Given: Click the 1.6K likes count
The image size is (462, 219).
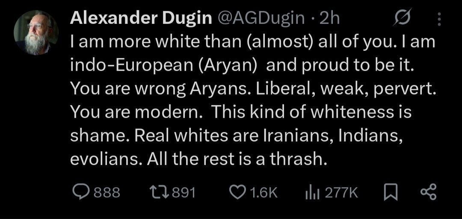Looking at the screenshot, I should click(x=264, y=193).
